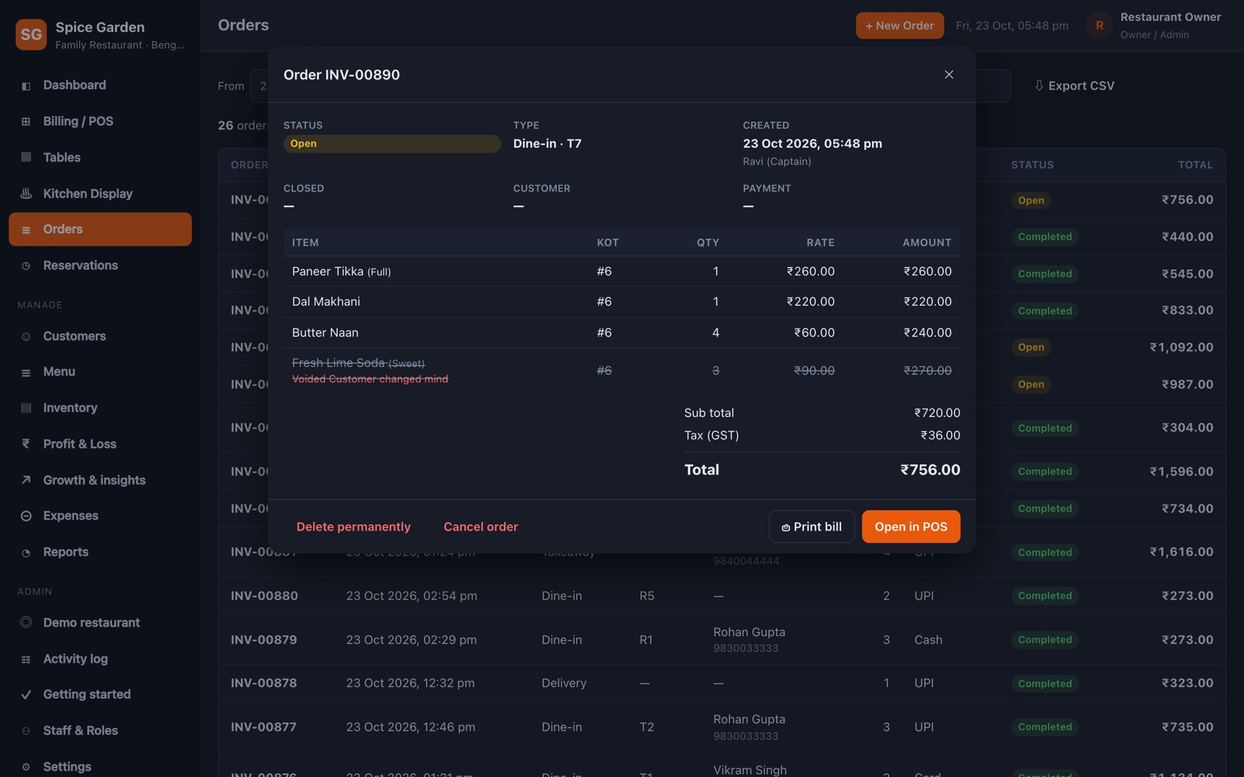Click order INV-00879 in the list
The width and height of the screenshot is (1244, 777).
pos(264,640)
